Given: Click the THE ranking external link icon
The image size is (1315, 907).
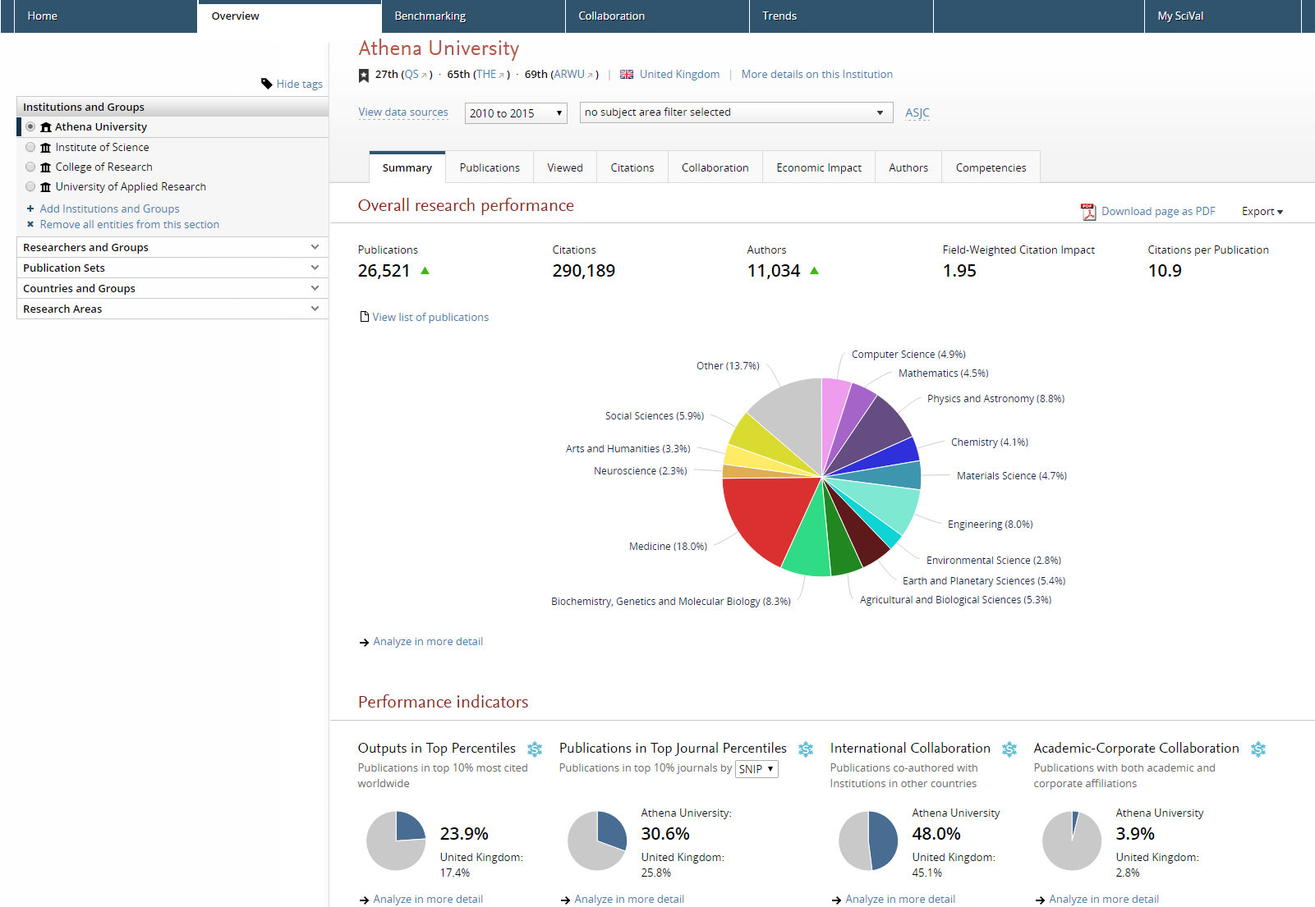Looking at the screenshot, I should [x=501, y=76].
